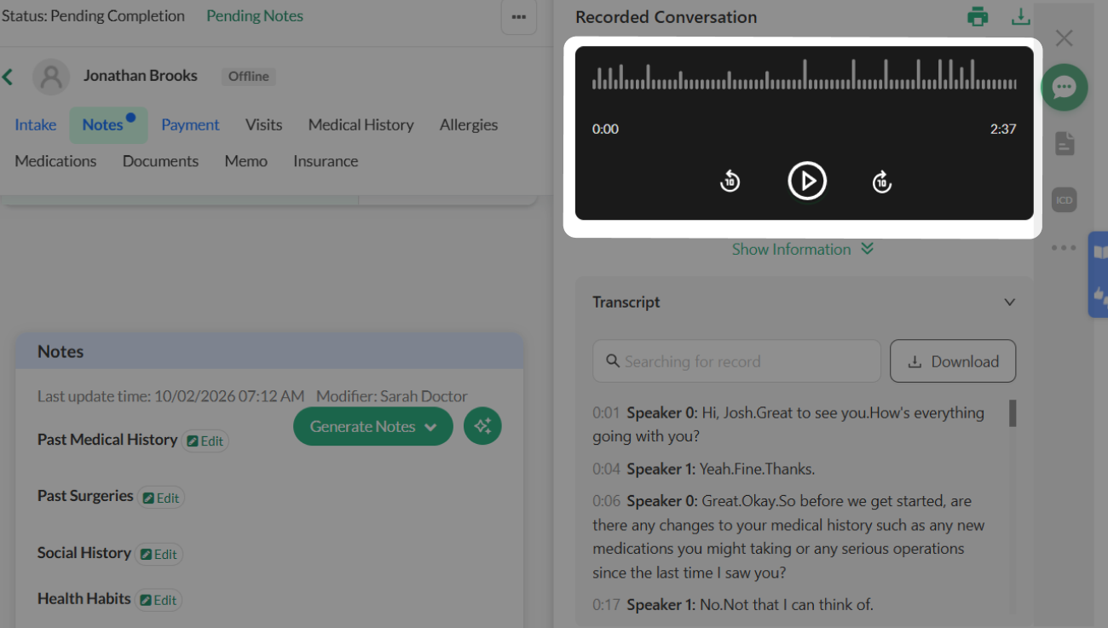This screenshot has height=628, width=1108.
Task: Expand Show Information below the player
Action: [x=803, y=249]
